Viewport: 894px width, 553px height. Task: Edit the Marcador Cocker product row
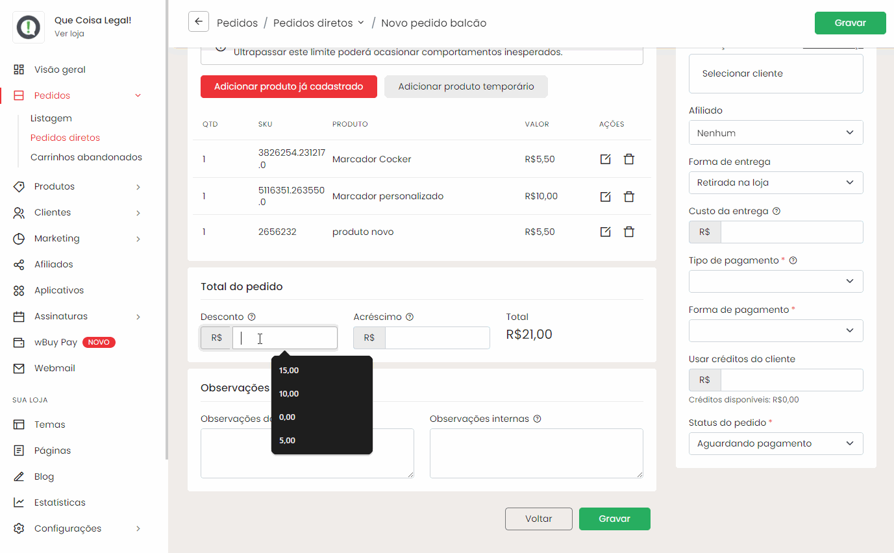coord(605,159)
